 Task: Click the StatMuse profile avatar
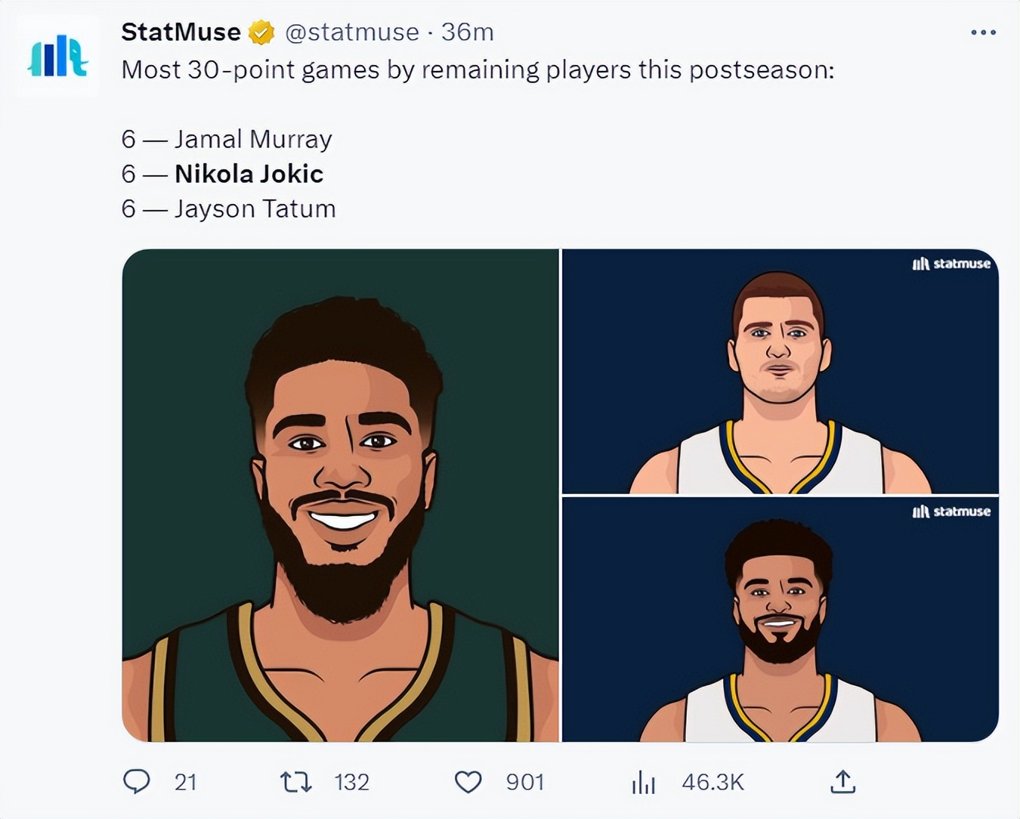click(57, 57)
